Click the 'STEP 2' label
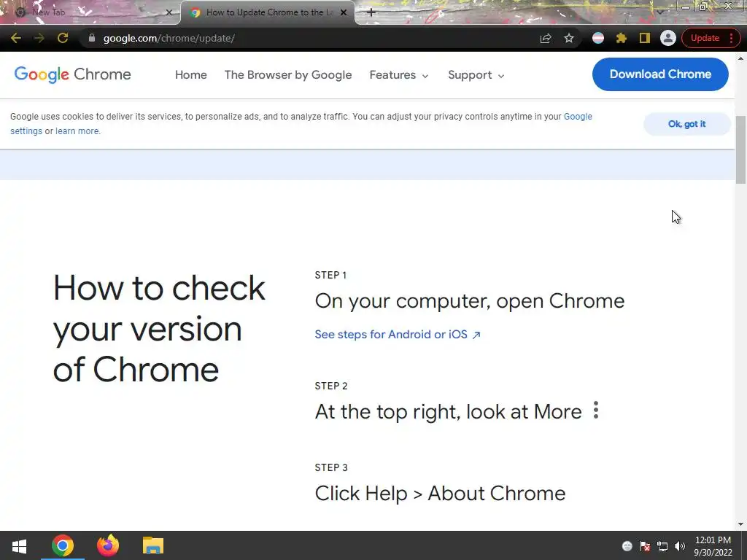Image resolution: width=747 pixels, height=560 pixels. 331,386
